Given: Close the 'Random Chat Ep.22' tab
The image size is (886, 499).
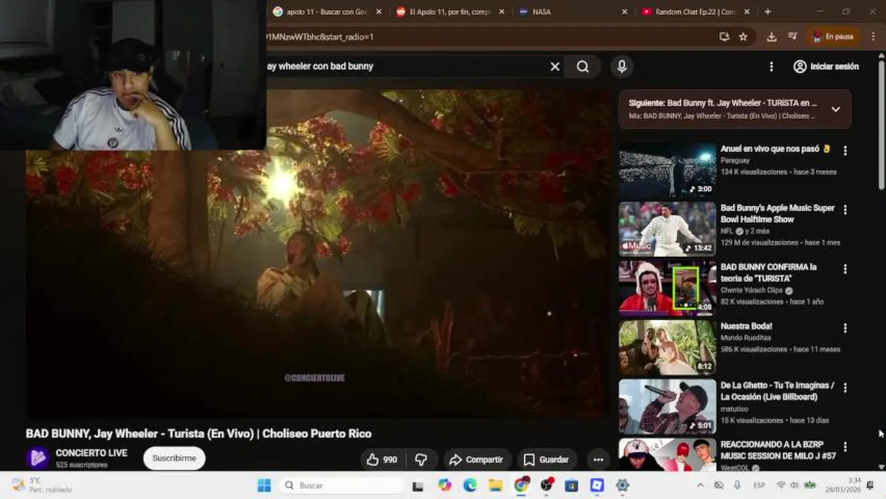Looking at the screenshot, I should pyautogui.click(x=747, y=12).
